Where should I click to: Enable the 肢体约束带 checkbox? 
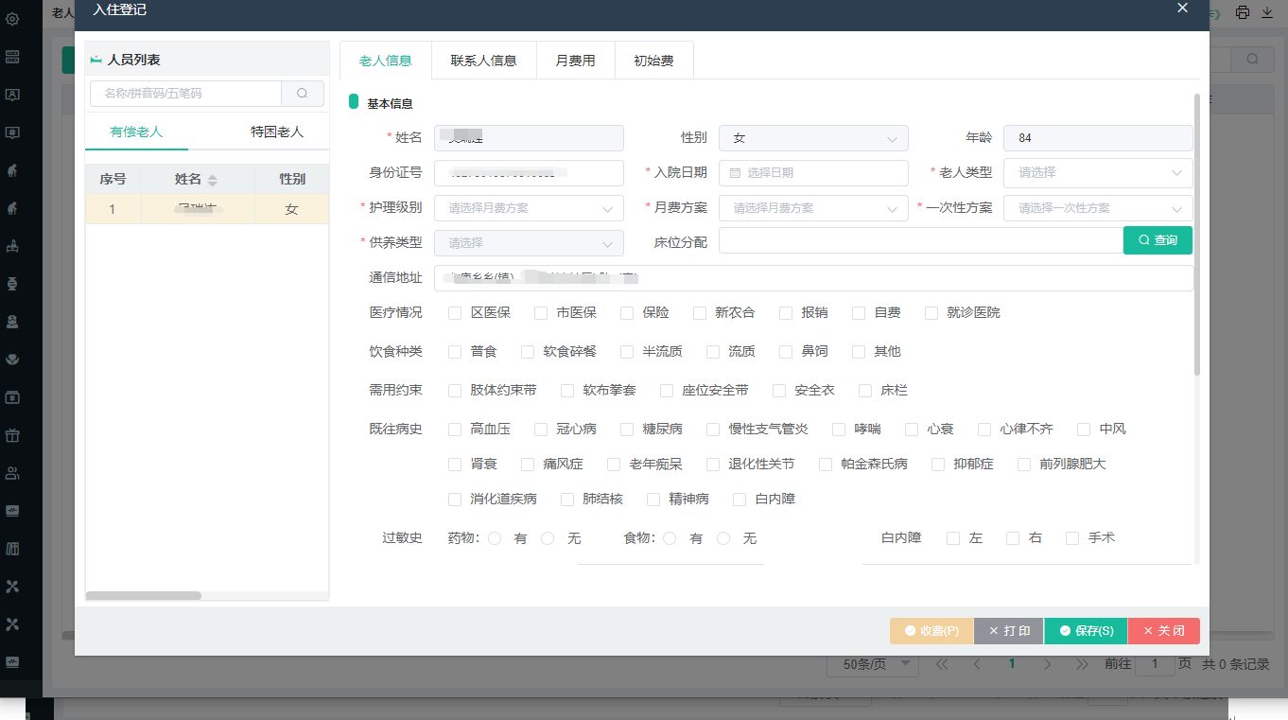pos(455,390)
